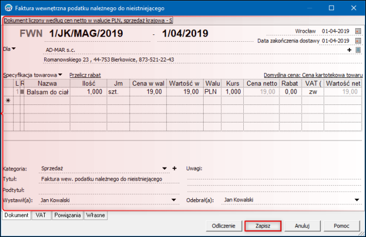Image resolution: width=366 pixels, height=237 pixels.
Task: Save document with Zapisz button
Action: click(x=263, y=226)
